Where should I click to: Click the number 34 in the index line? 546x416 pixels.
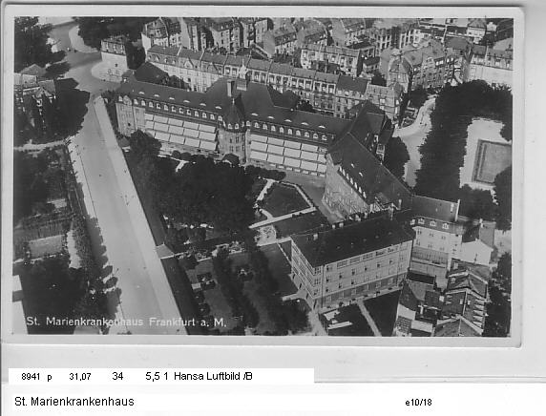tap(117, 376)
